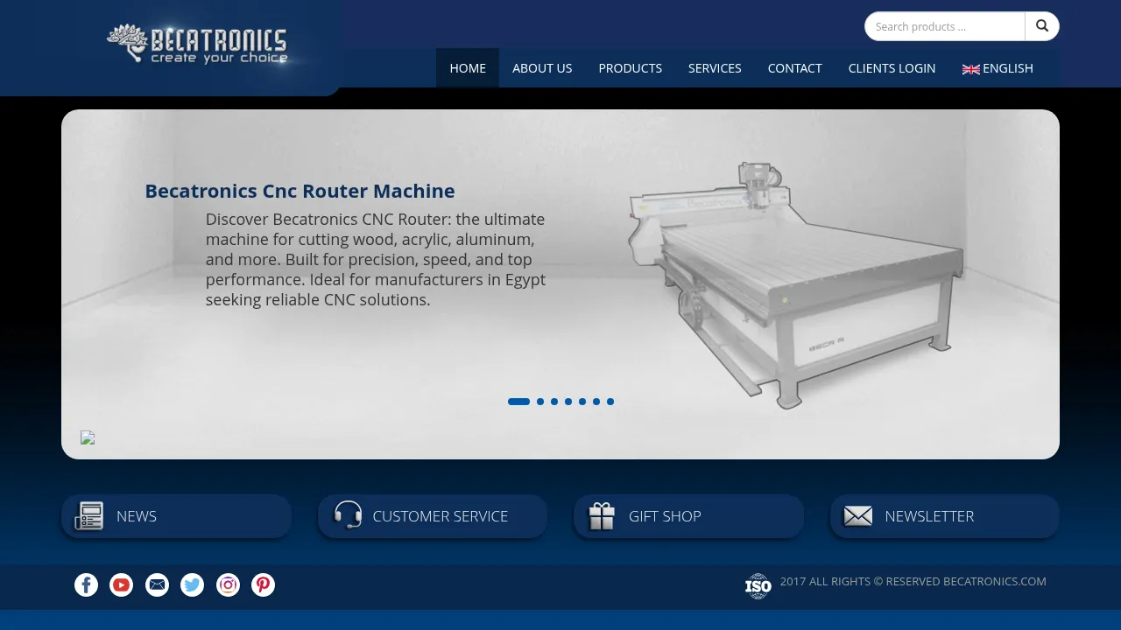Viewport: 1121px width, 630px height.
Task: Click the email envelope social icon
Action: (x=157, y=585)
